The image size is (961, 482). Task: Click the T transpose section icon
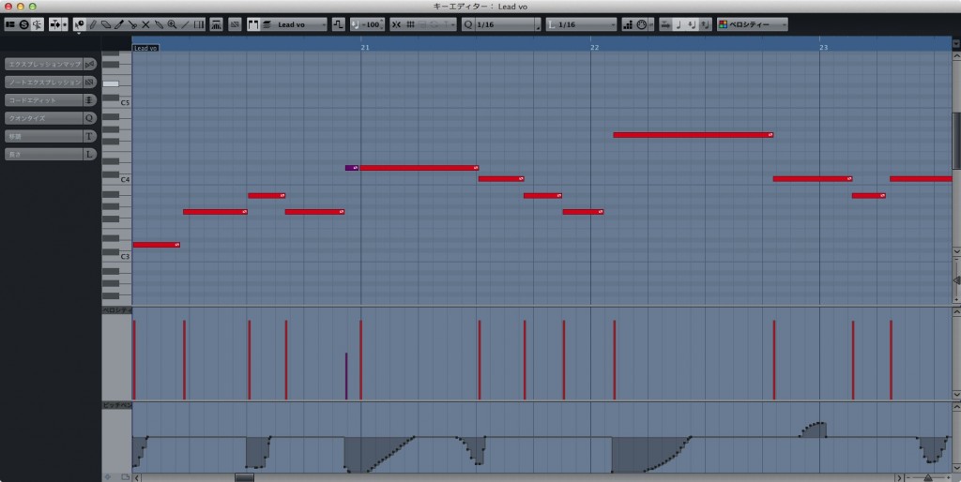pos(90,136)
